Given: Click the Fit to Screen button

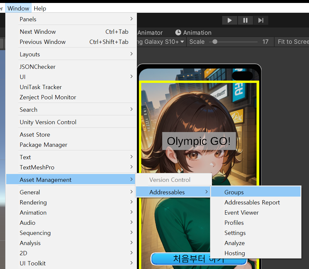Looking at the screenshot, I should tap(292, 42).
